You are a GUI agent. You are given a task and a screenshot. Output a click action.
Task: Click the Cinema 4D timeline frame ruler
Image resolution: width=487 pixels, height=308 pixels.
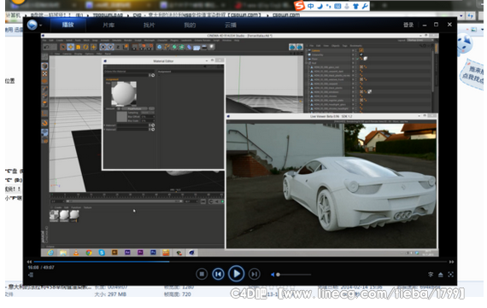137,195
